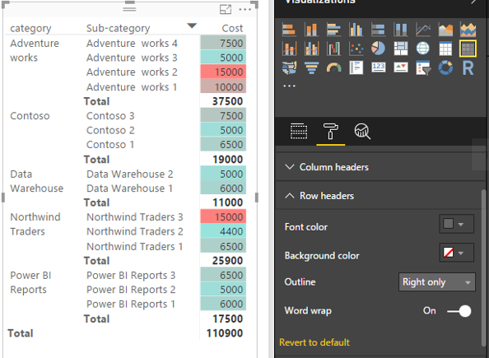Select the 'Adventure works 4' row
Viewport: 489px width, 358px height.
tap(132, 43)
